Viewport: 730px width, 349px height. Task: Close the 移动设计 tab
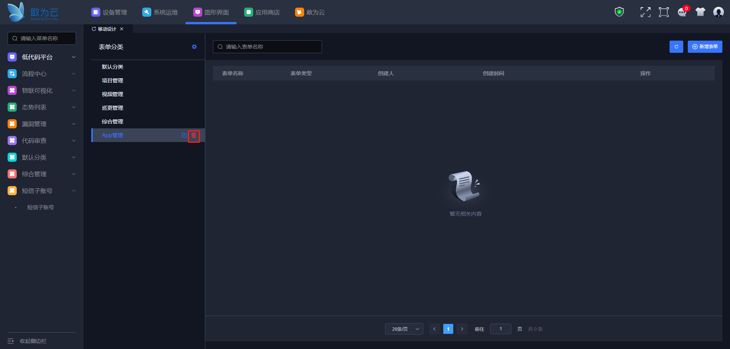pyautogui.click(x=122, y=29)
